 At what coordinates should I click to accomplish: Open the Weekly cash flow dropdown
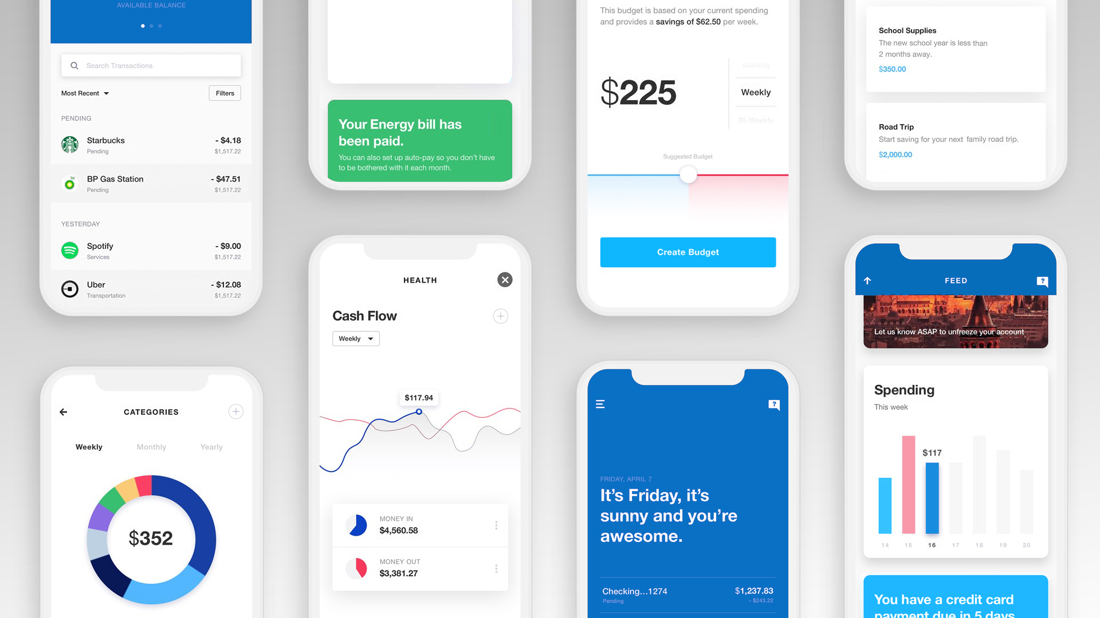pyautogui.click(x=356, y=337)
